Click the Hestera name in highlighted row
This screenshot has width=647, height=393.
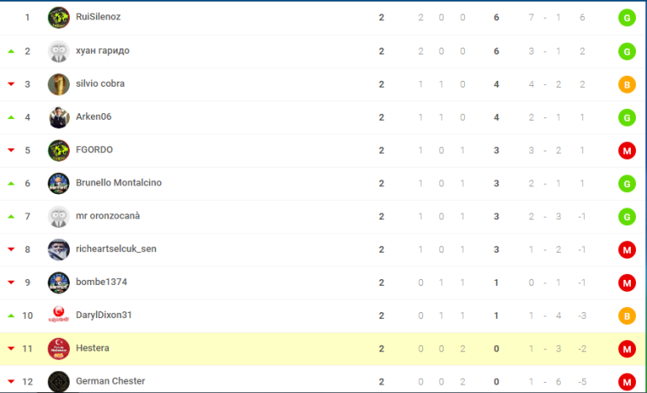pos(93,348)
